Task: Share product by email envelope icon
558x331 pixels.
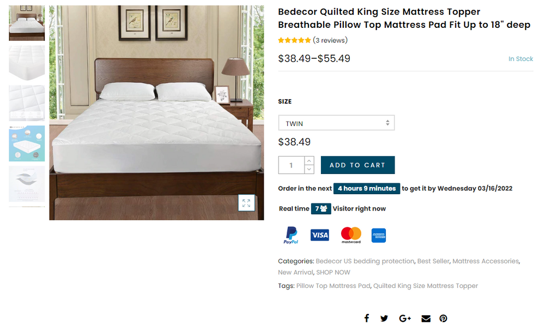Action: pos(426,318)
